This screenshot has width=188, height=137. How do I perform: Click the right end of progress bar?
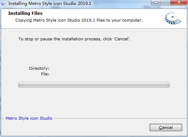(x=167, y=85)
